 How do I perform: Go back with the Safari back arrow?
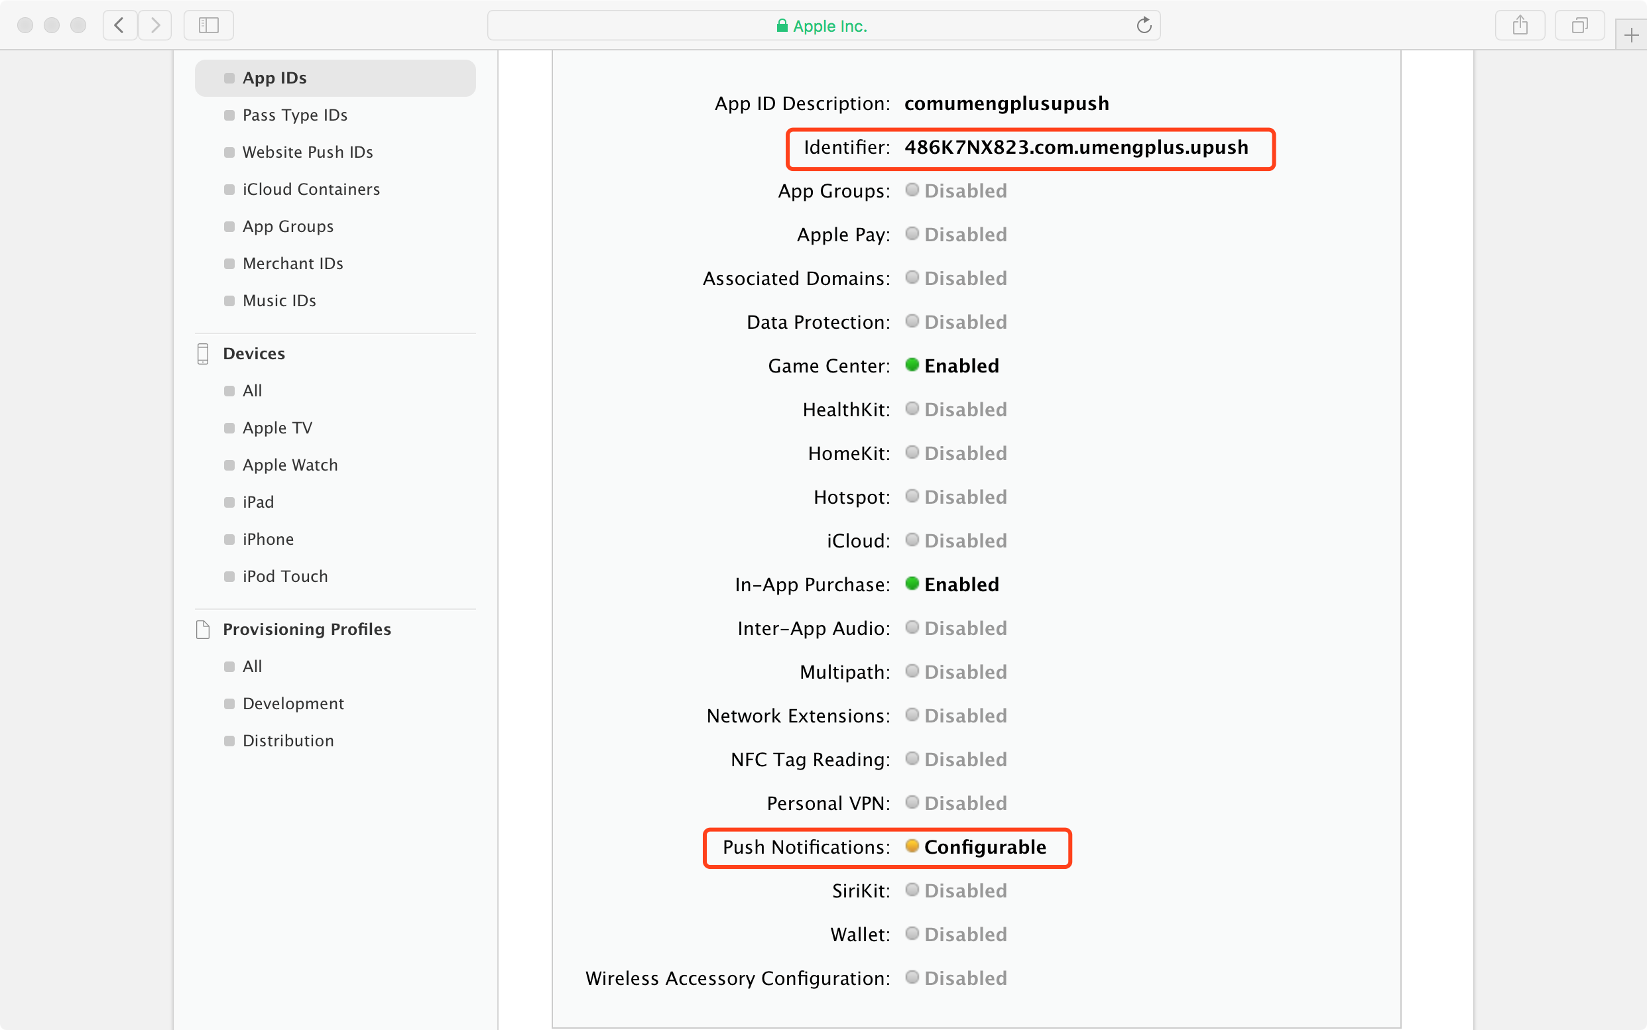[x=120, y=26]
